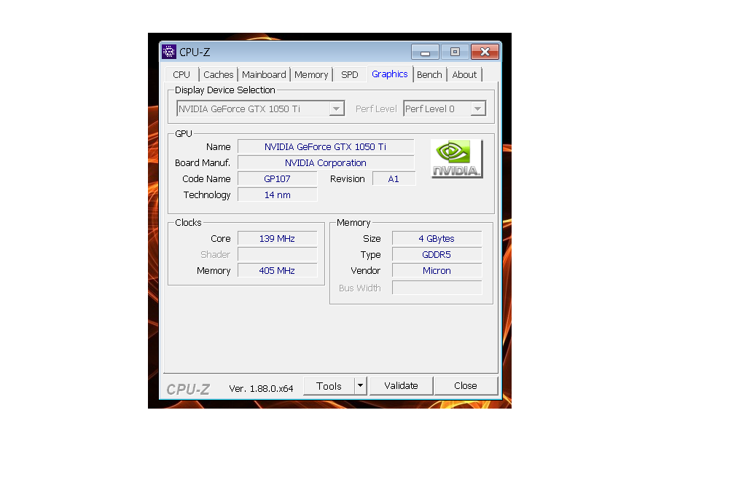Click the GDDR5 memory type value
739x488 pixels.
tap(437, 255)
